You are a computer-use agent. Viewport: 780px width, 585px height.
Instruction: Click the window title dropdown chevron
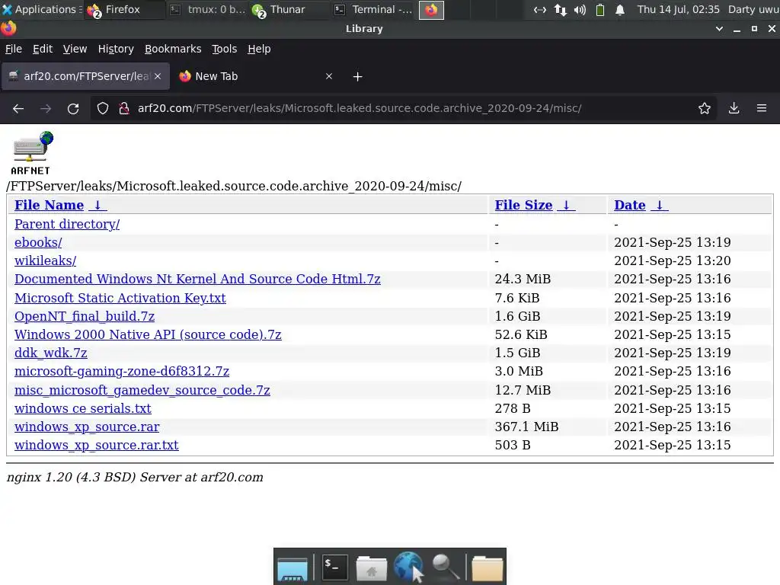pos(719,29)
